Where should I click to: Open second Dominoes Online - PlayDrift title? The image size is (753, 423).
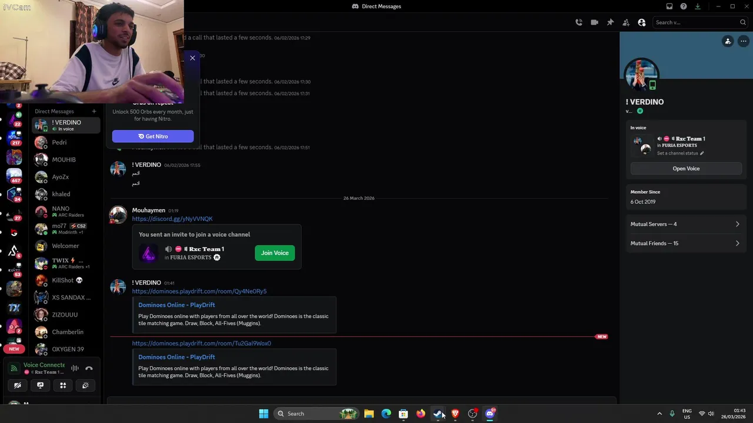coord(176,357)
